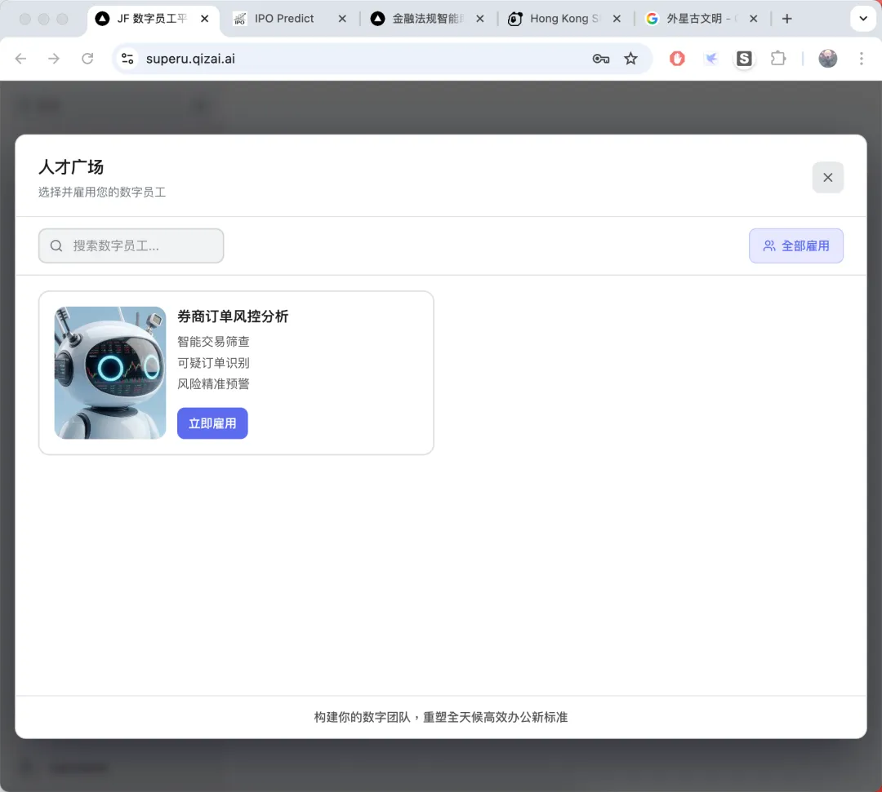Screen dimensions: 882x792
Task: Click the blue bird extension icon
Action: (710, 58)
